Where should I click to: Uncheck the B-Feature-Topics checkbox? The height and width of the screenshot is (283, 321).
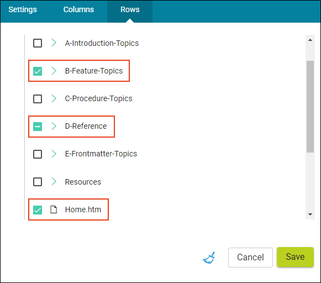(38, 71)
